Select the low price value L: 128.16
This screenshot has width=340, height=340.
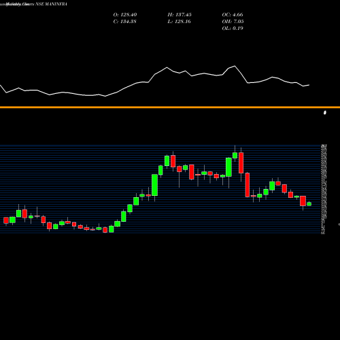pos(179,22)
